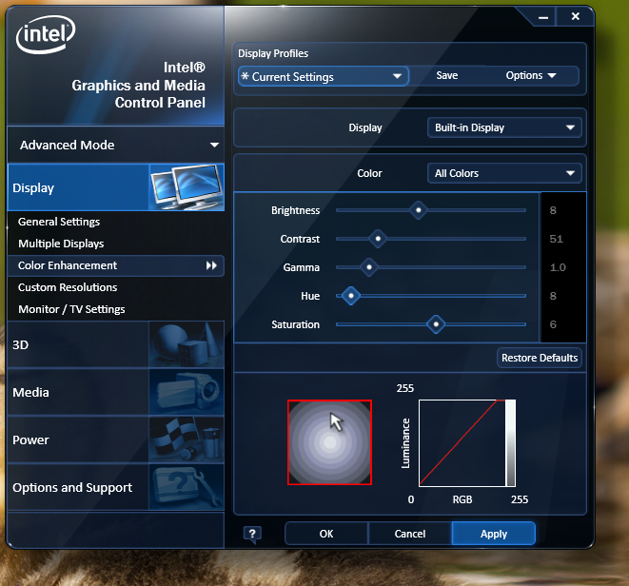Screen dimensions: 629x586
Task: Select the 3D category
Action: pyautogui.click(x=116, y=344)
